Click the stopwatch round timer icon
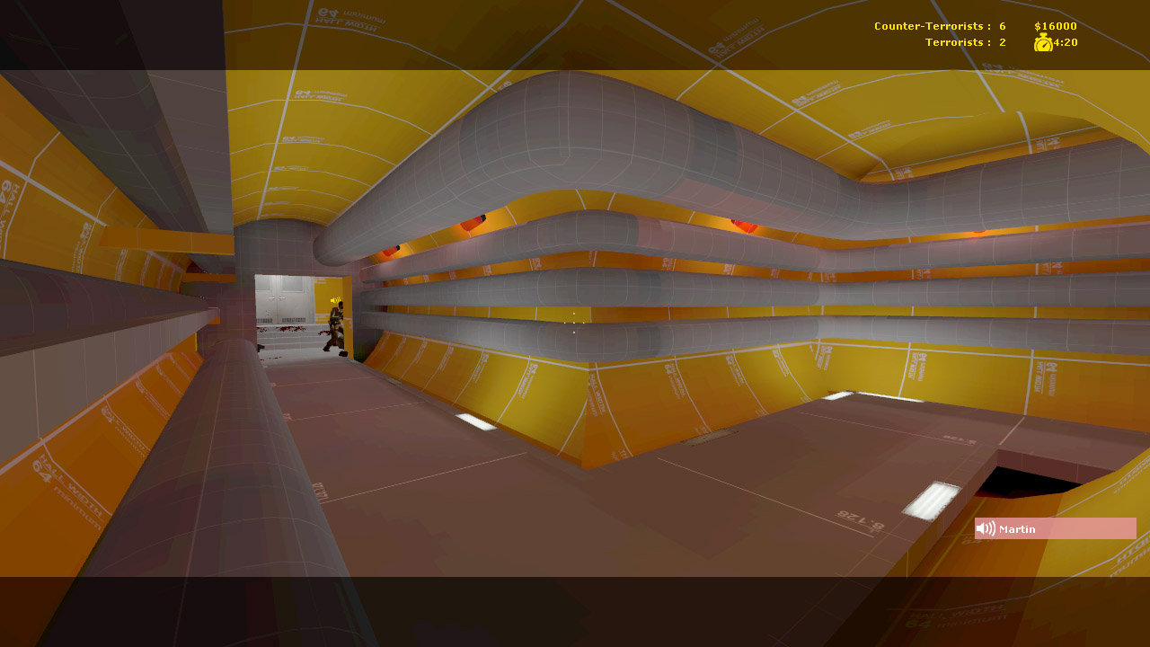This screenshot has height=647, width=1150. [x=1043, y=42]
